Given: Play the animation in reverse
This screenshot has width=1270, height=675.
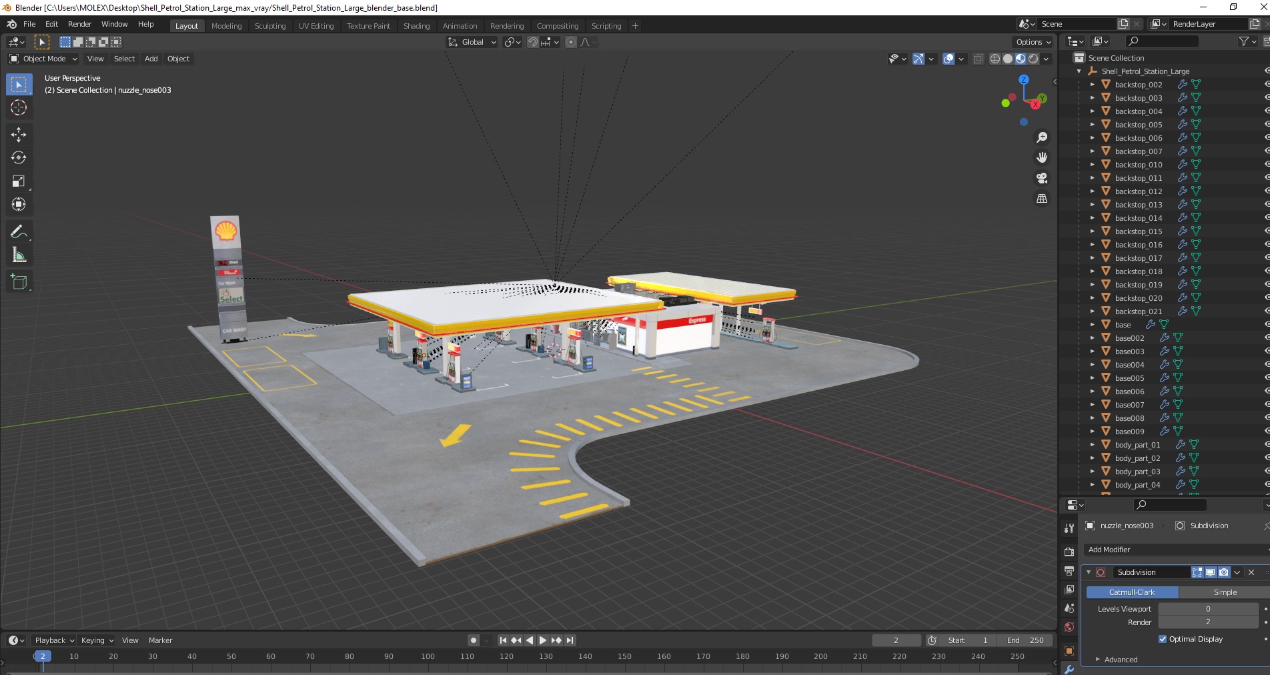Looking at the screenshot, I should point(530,640).
